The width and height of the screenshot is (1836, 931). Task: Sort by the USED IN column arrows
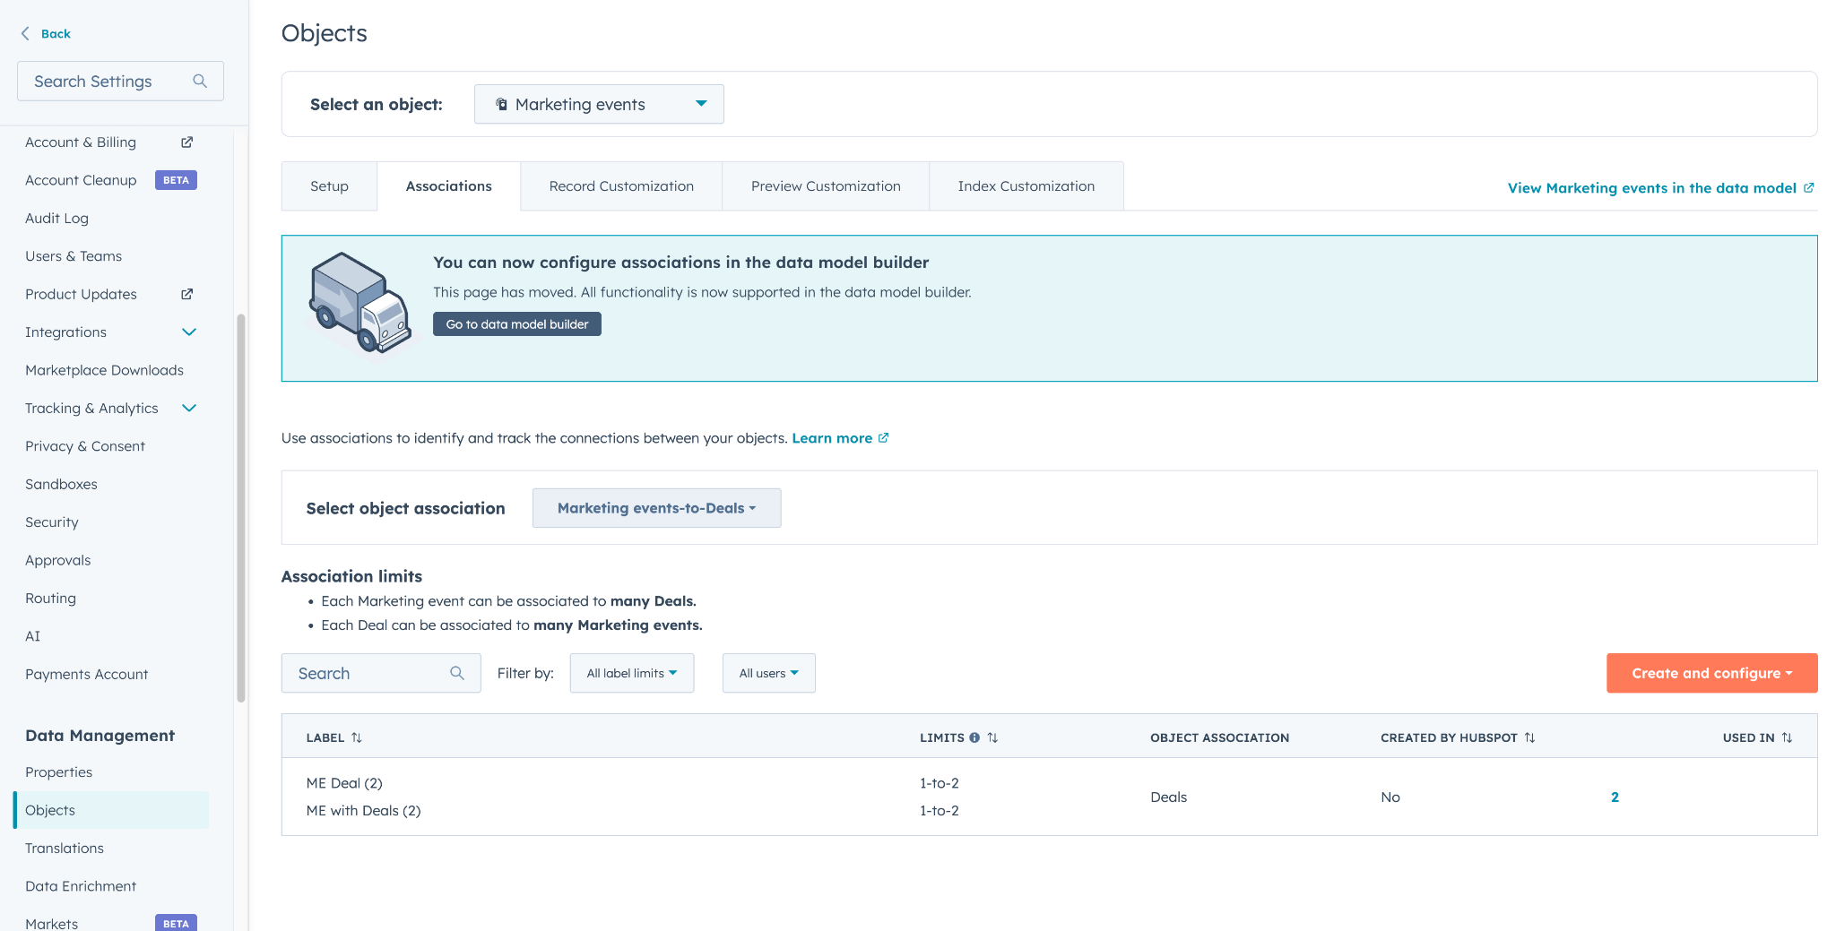[1787, 737]
